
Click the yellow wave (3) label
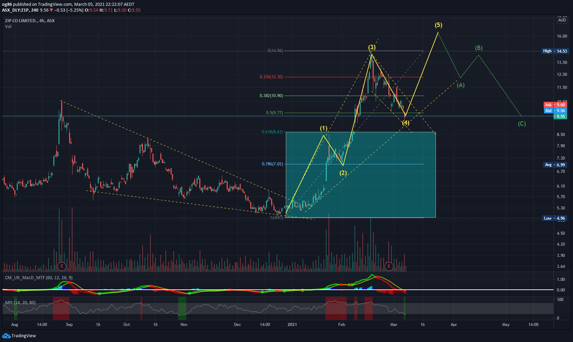coord(372,47)
